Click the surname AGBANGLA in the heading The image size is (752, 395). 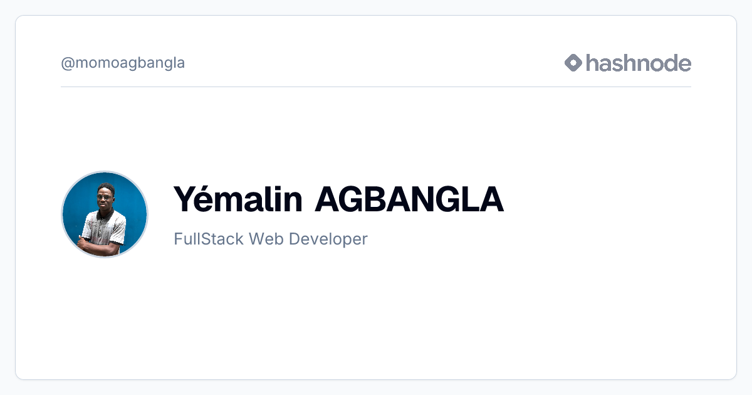click(x=410, y=199)
